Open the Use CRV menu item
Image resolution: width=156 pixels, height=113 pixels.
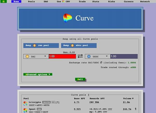63,2
